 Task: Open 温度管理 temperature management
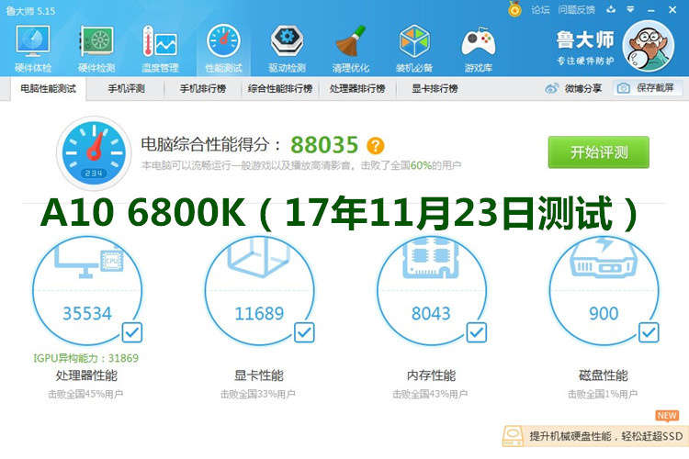coord(160,49)
